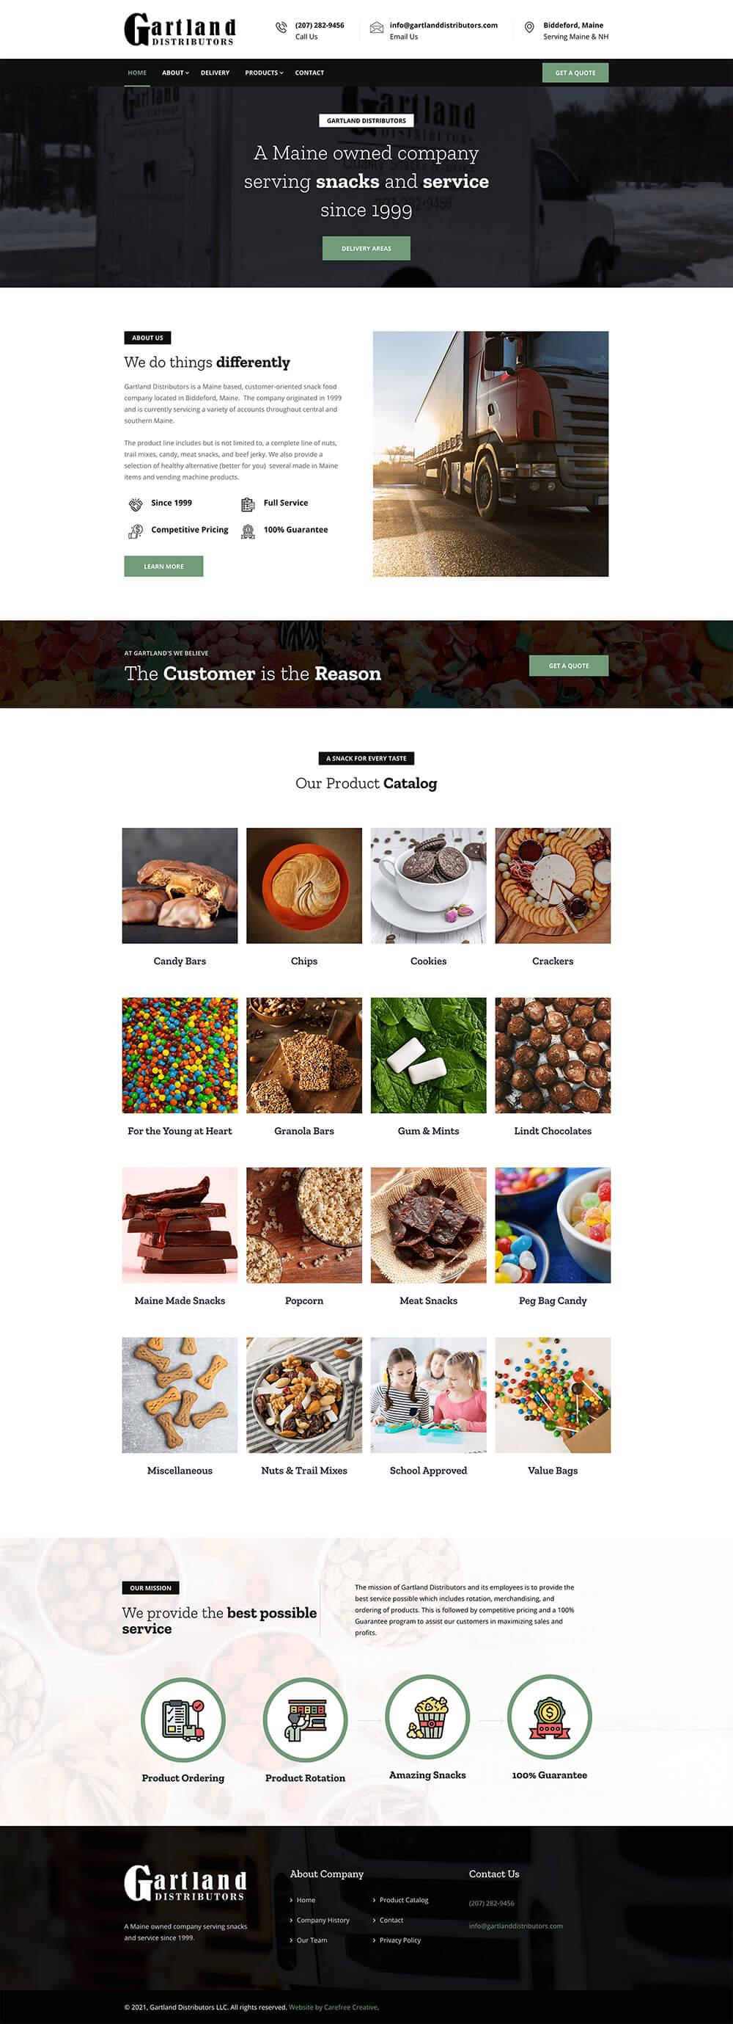Open the Contact menu item

309,73
